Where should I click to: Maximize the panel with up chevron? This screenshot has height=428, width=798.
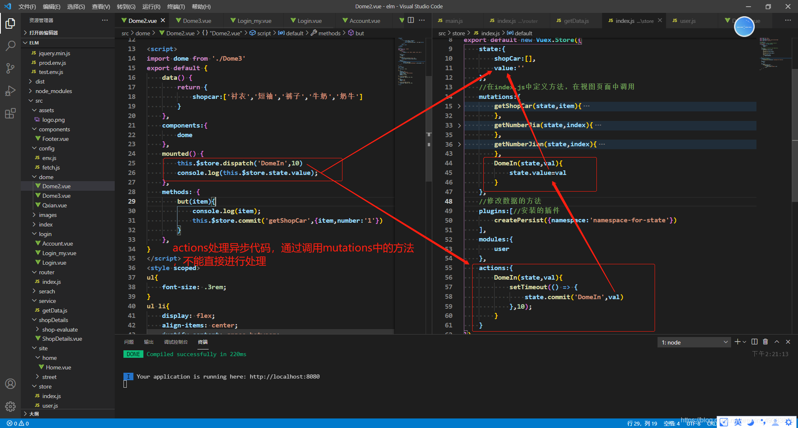[x=777, y=342]
